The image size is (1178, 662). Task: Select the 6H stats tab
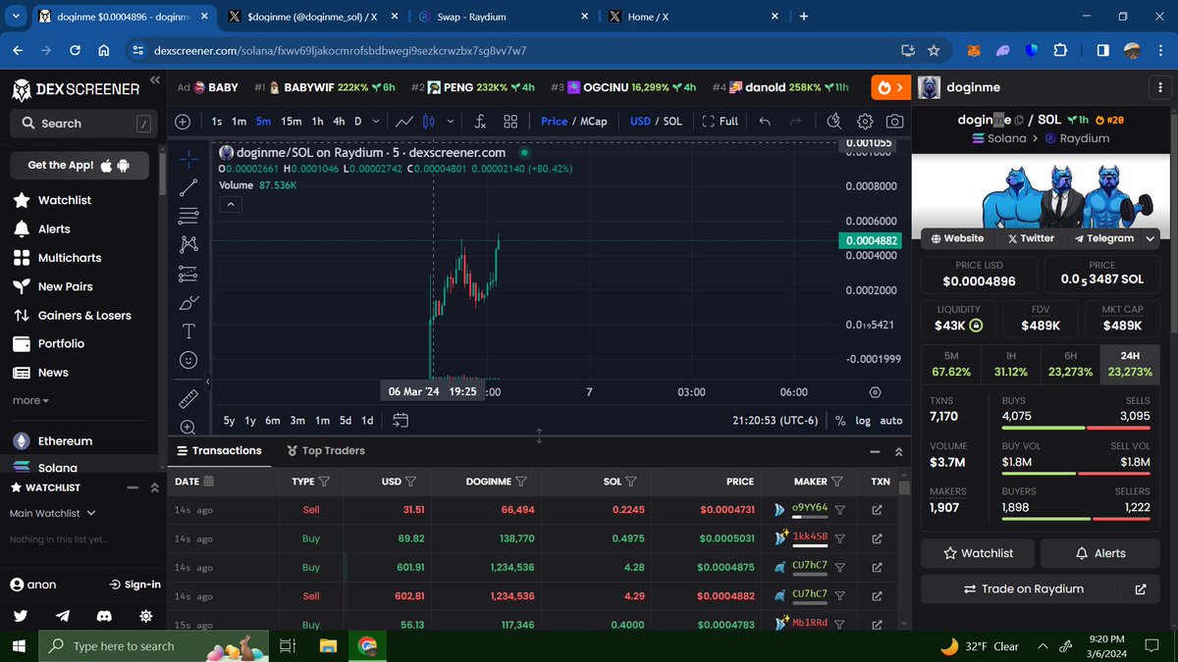point(1070,363)
